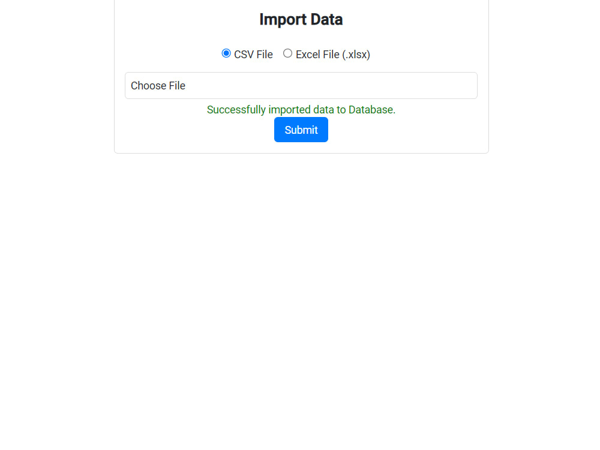Click the Import Data heading
The height and width of the screenshot is (450, 600).
(x=301, y=19)
